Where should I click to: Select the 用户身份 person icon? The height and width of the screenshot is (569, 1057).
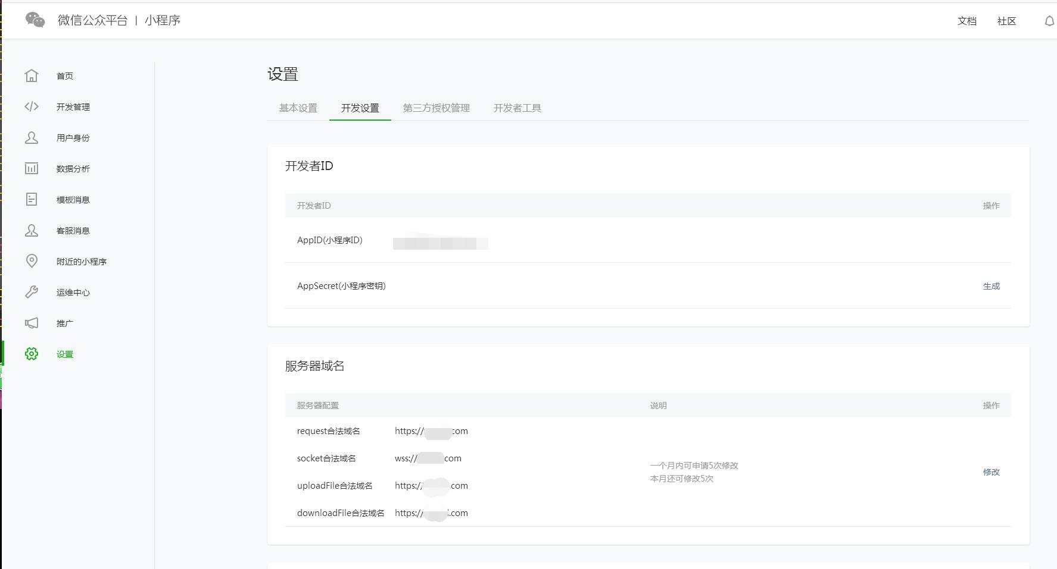pos(32,138)
